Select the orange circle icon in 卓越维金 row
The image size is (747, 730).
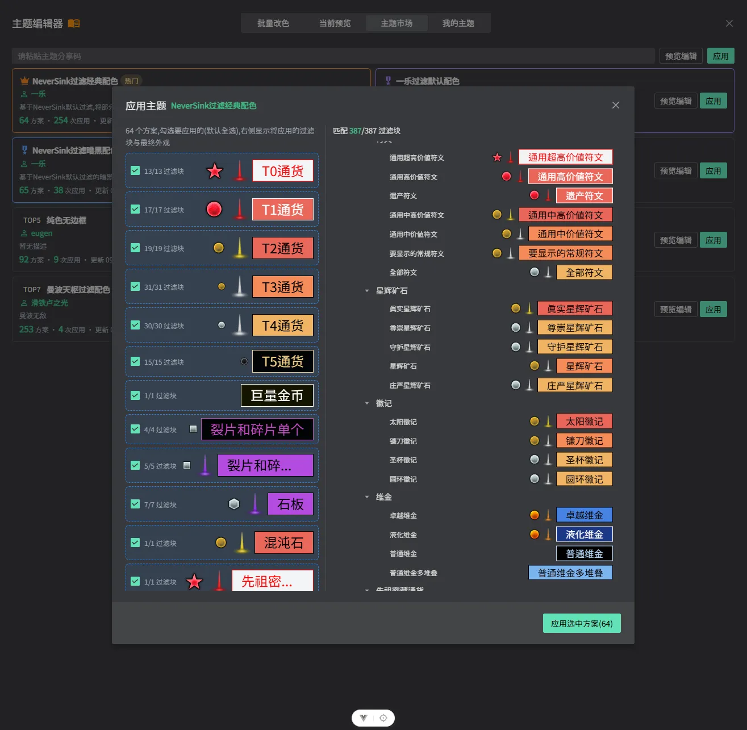(x=535, y=515)
